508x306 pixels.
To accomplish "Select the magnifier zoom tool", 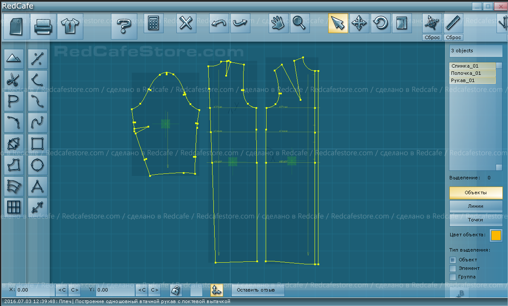I will [299, 23].
